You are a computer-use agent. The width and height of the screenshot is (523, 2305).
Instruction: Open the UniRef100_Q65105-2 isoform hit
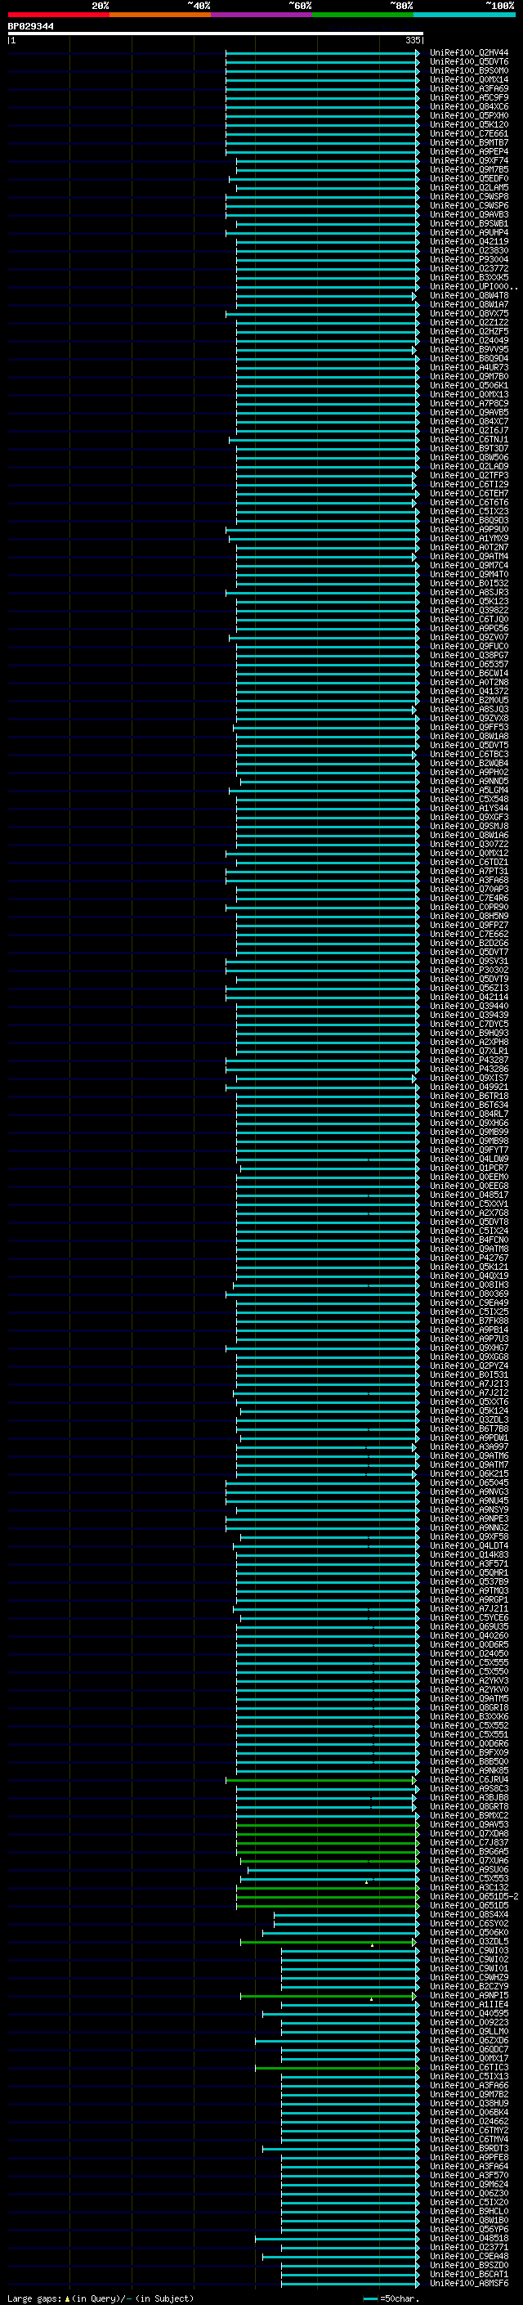click(x=474, y=1897)
